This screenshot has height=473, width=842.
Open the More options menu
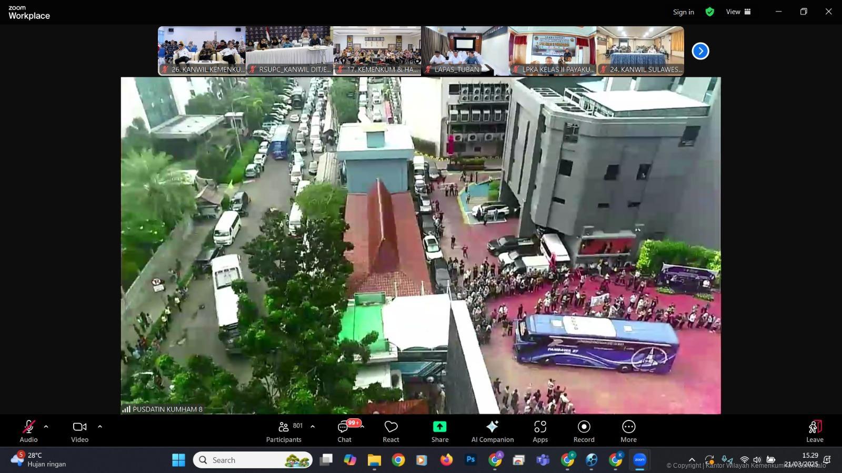click(628, 431)
